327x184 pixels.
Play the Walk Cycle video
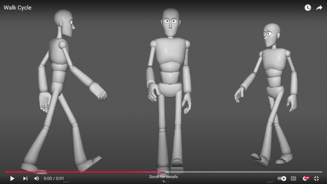[x=12, y=178]
